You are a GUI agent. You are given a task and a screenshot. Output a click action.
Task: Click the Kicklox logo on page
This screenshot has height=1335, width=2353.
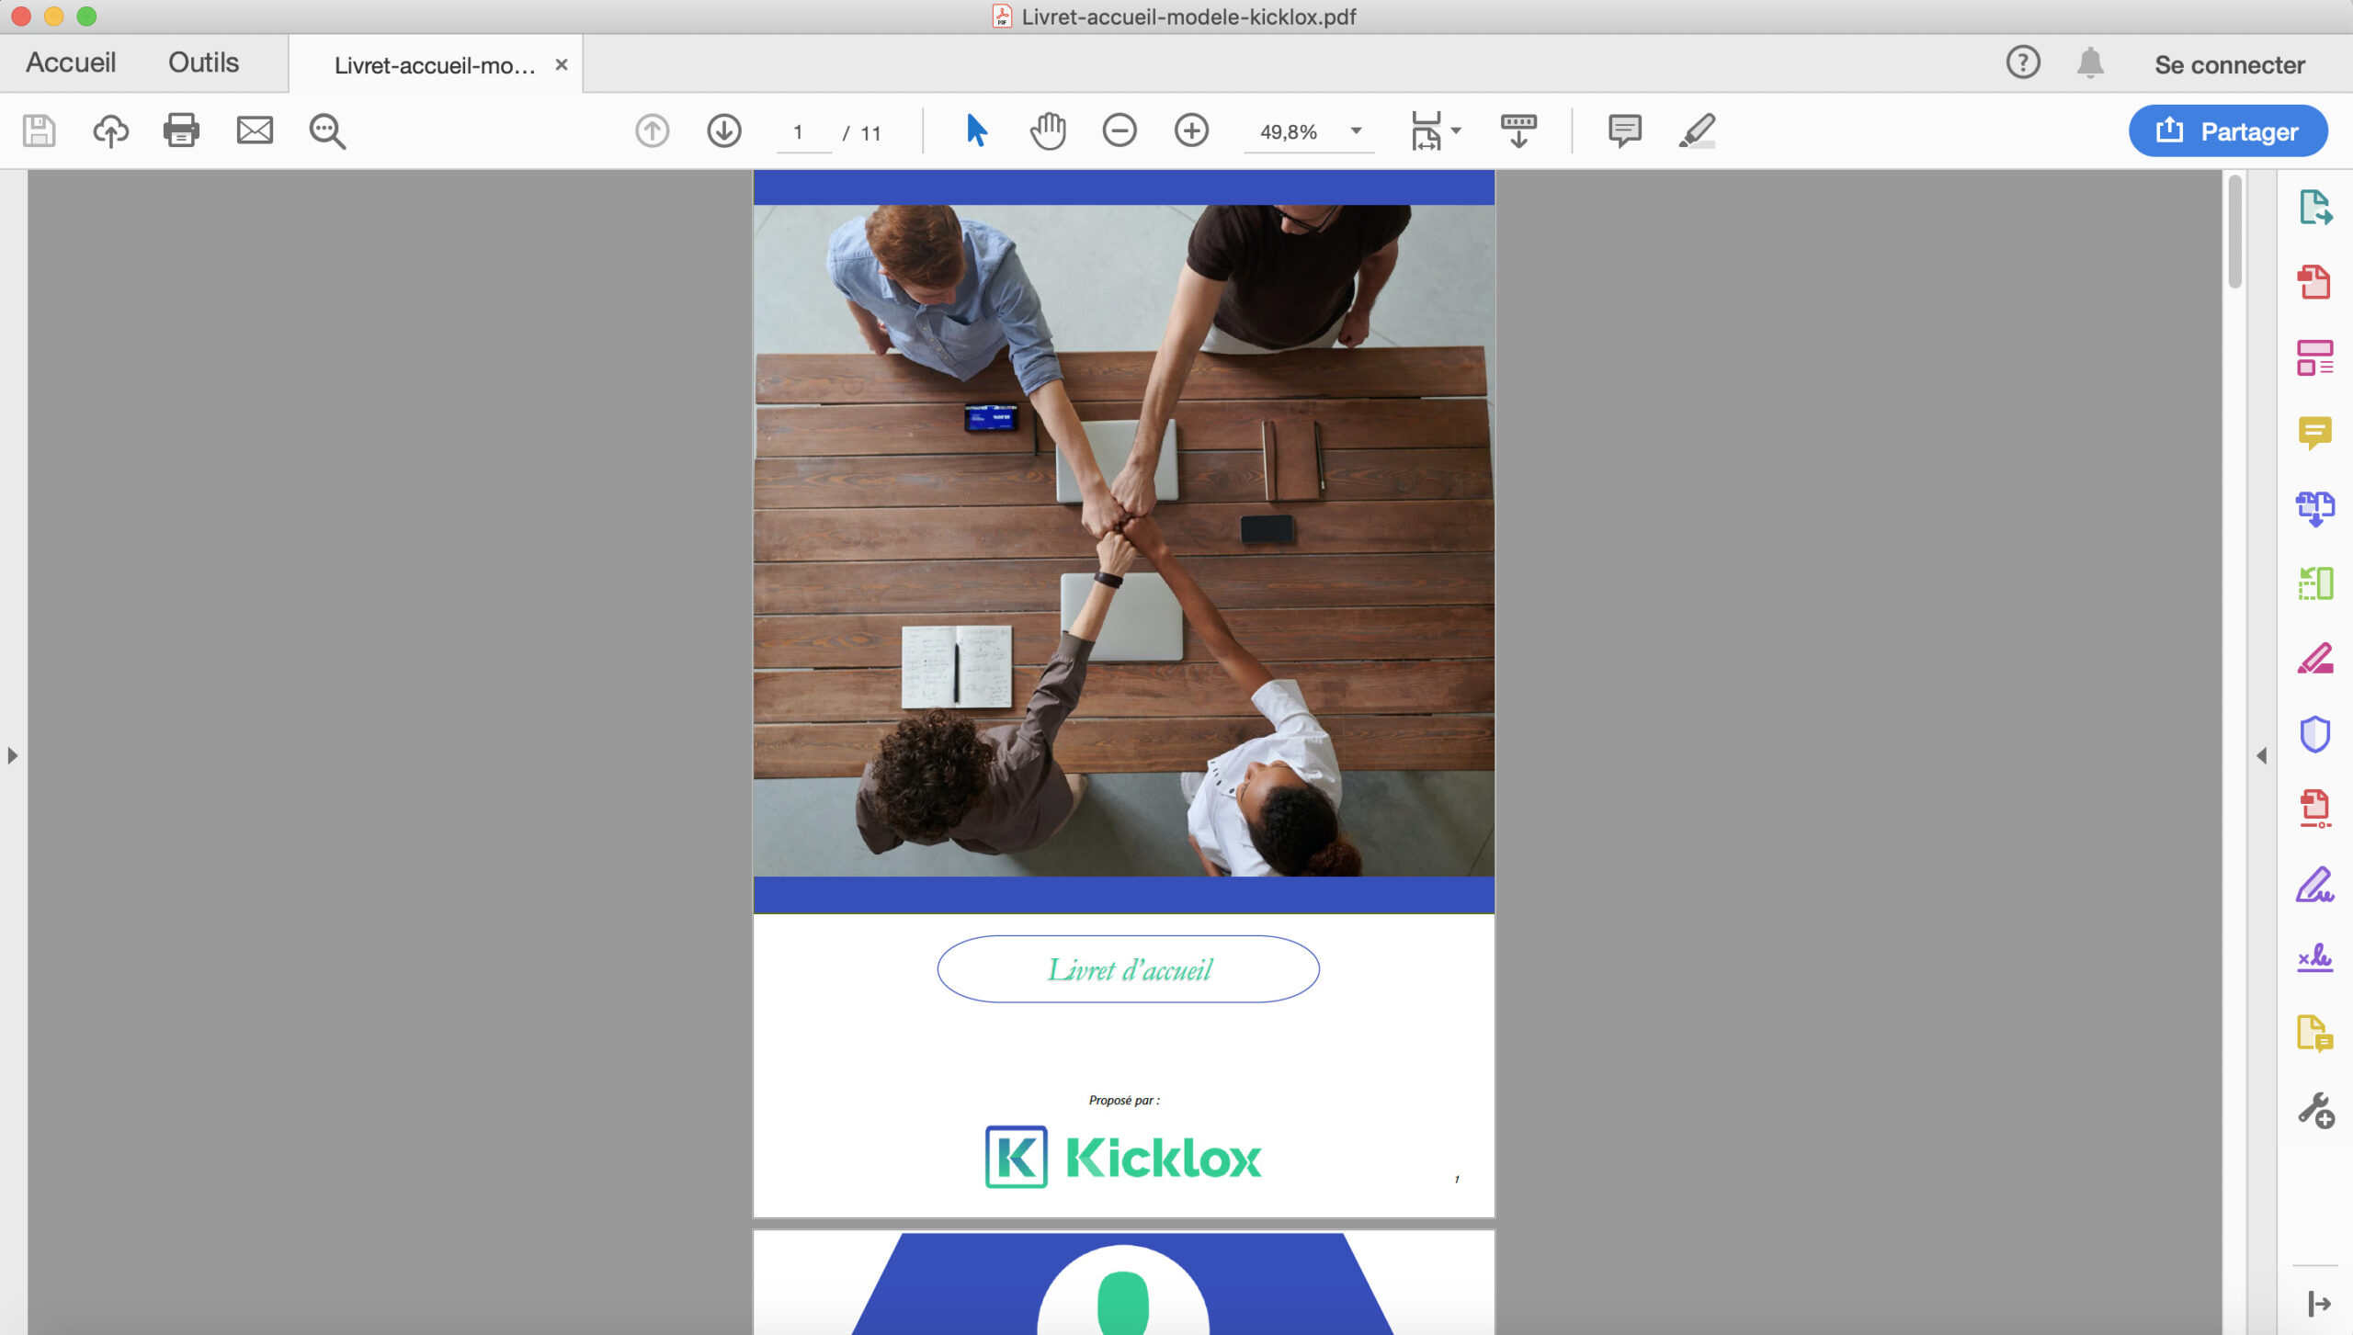click(1122, 1157)
